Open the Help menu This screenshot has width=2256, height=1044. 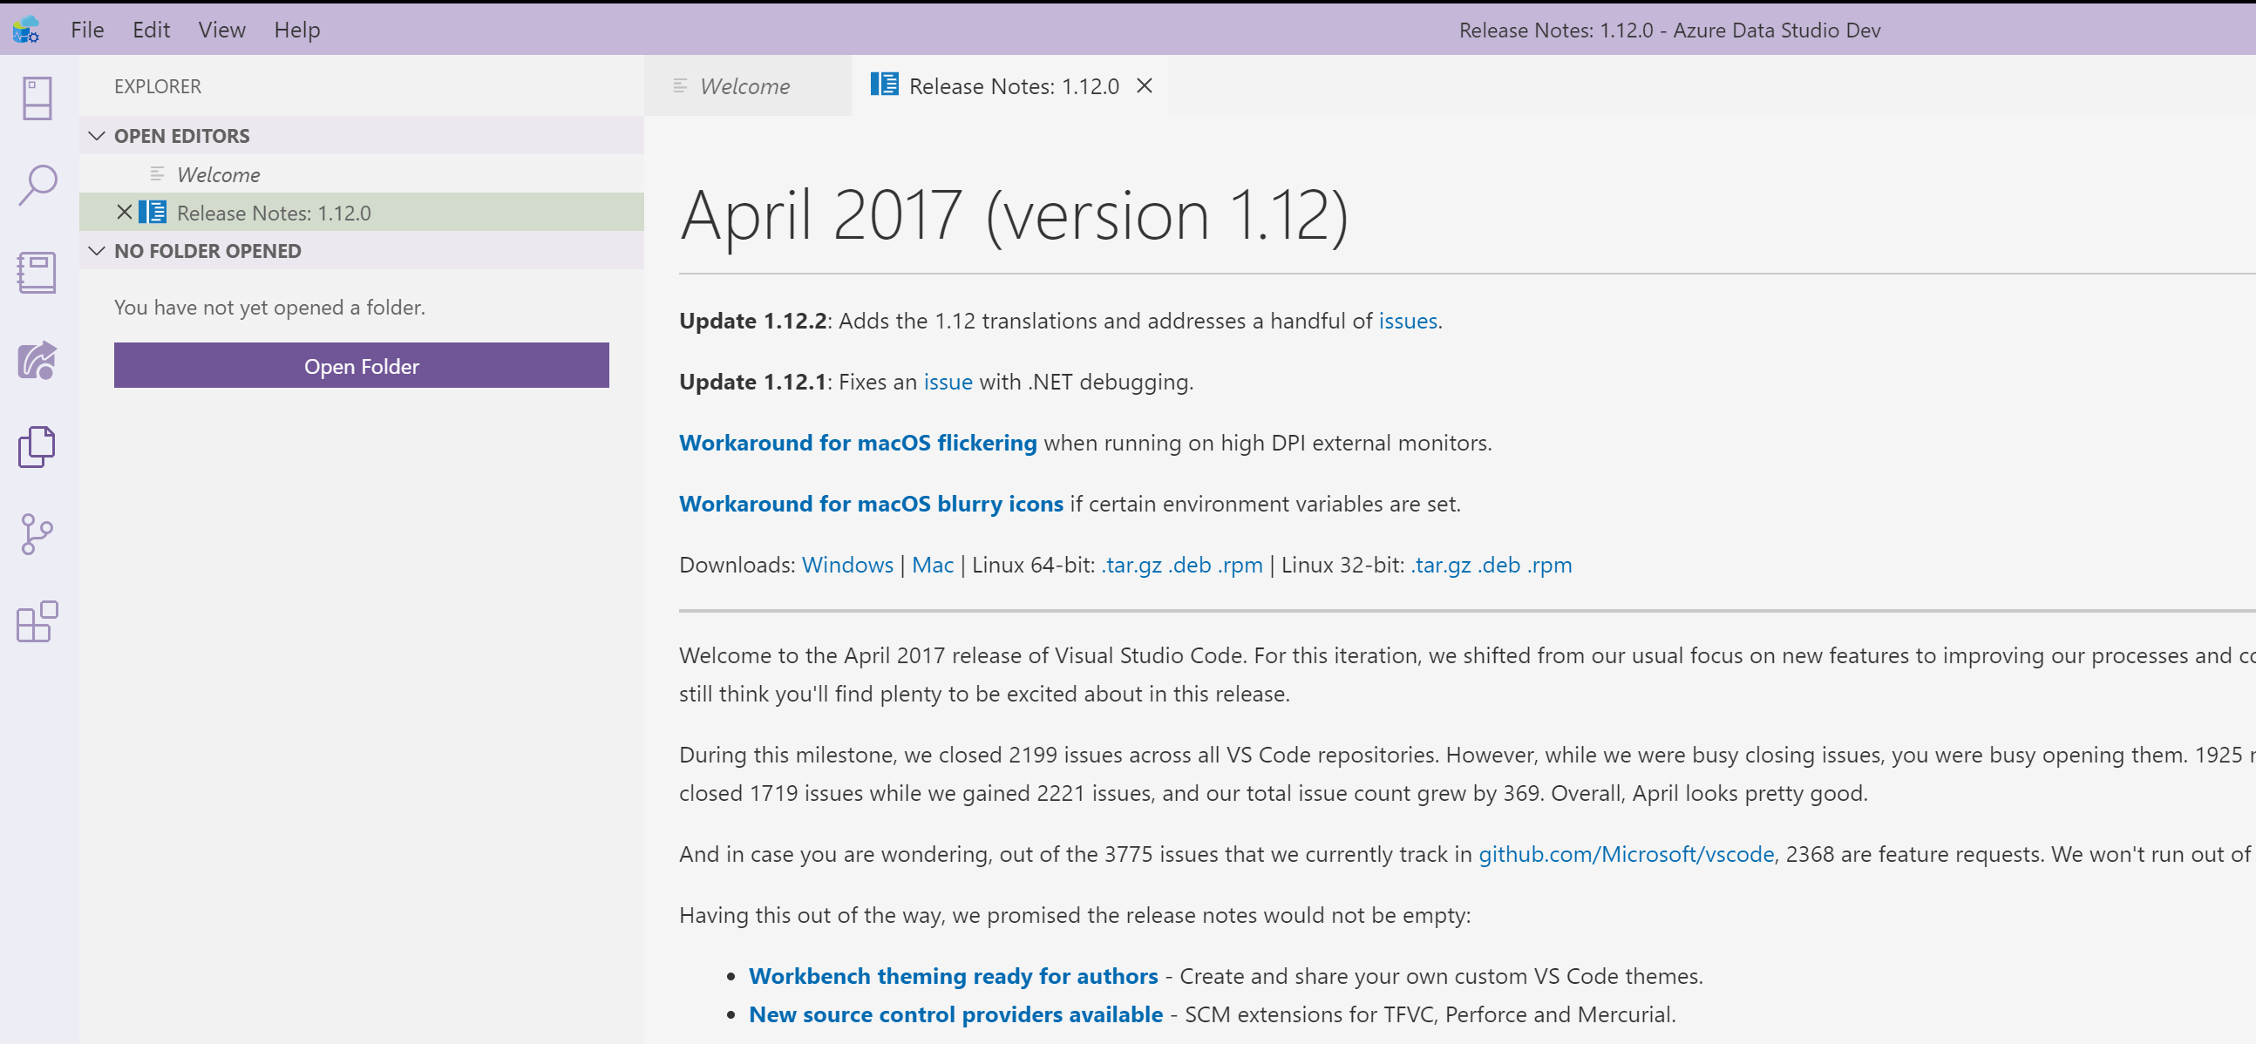pos(296,29)
